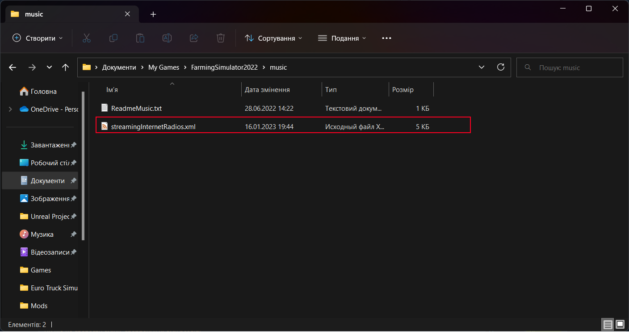Open the See more ellipsis menu
629x335 pixels.
[x=386, y=38]
